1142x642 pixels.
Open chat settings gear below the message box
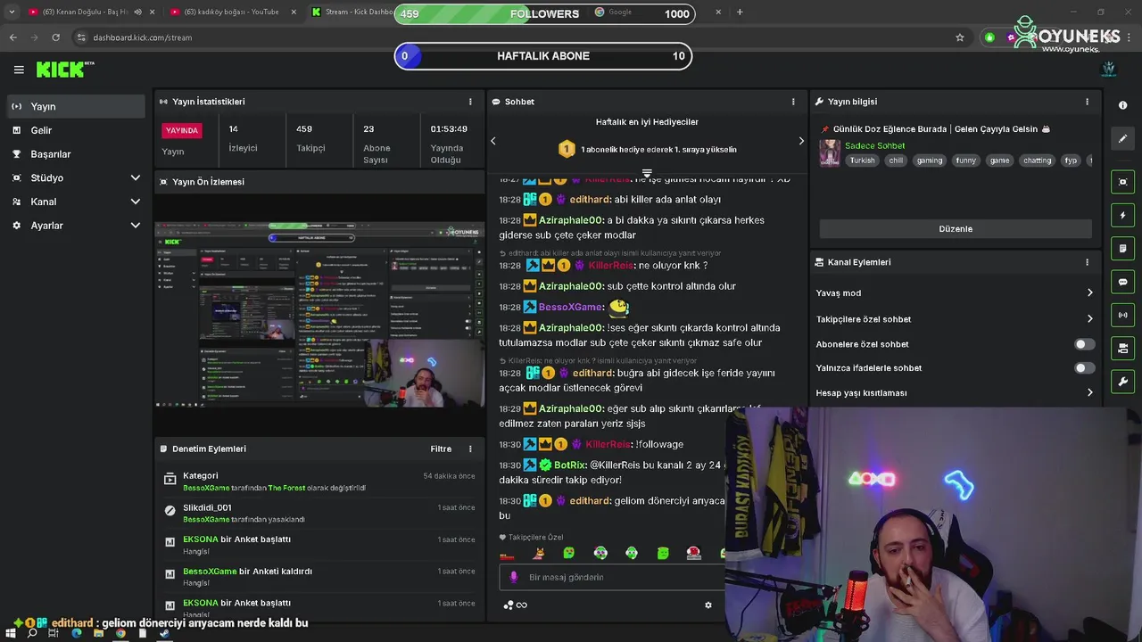708,605
